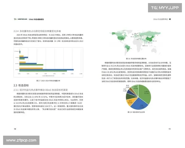Click the caption 图 2.8 攻击目标地理位置分布
The width and height of the screenshot is (185, 148).
click(x=136, y=59)
